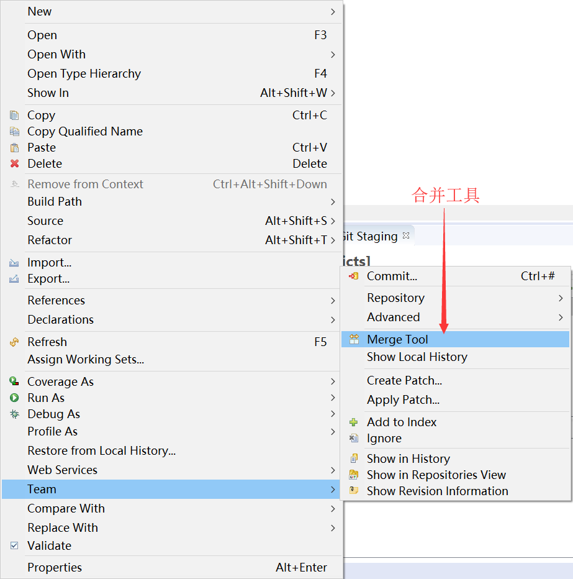The width and height of the screenshot is (573, 579).
Task: Click the Debug As bug icon
Action: pos(14,414)
